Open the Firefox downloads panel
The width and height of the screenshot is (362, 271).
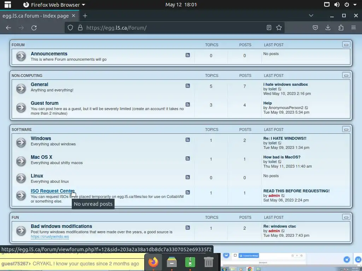point(328,28)
